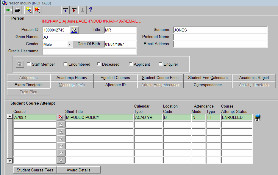The image size is (278, 175).
Task: Click the person lookup icon beside Person ID
Action: click(x=74, y=30)
